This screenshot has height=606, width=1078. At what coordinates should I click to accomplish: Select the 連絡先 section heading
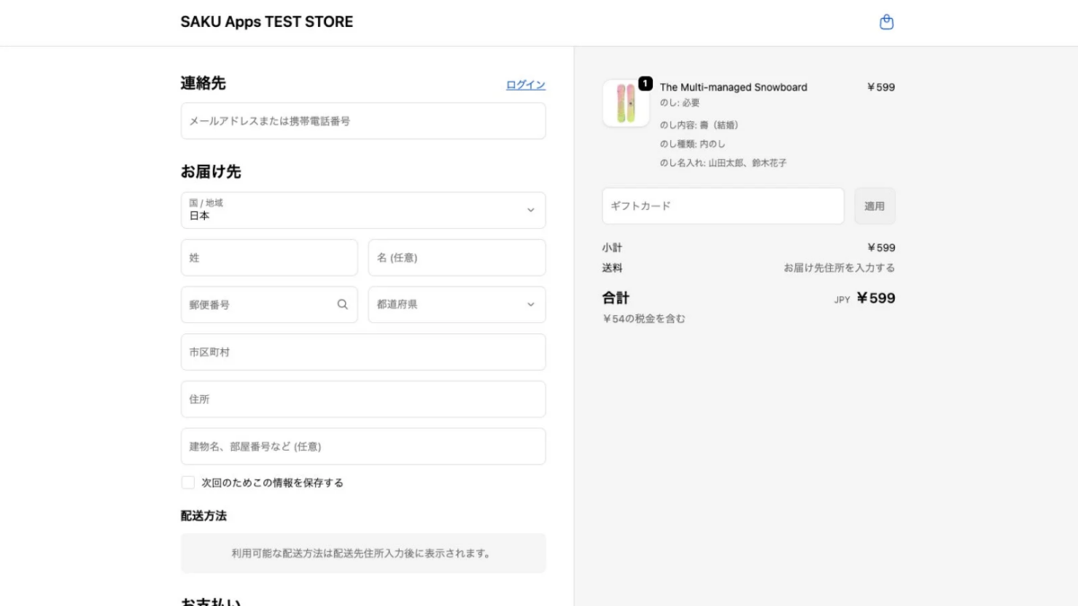click(x=205, y=83)
